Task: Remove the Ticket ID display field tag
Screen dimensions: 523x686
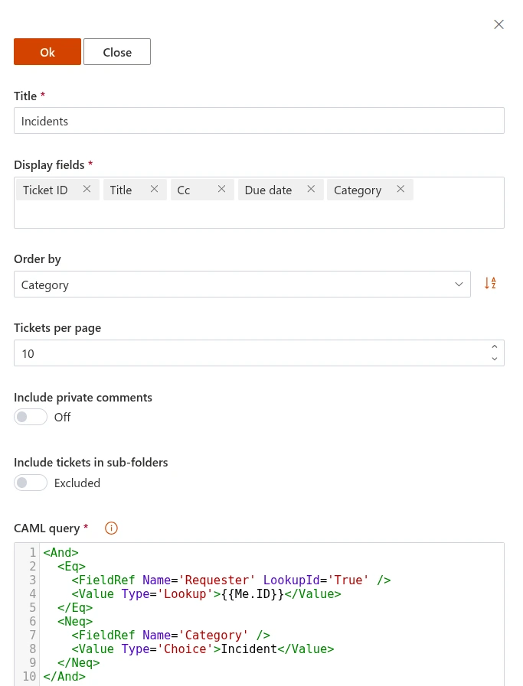Action: click(x=87, y=190)
